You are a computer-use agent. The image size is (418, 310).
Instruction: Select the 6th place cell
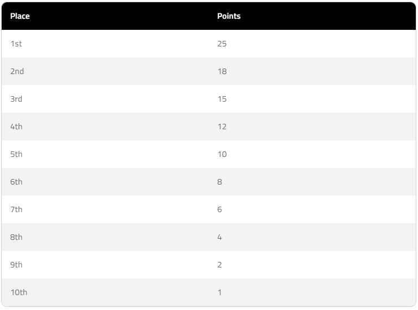(16, 182)
